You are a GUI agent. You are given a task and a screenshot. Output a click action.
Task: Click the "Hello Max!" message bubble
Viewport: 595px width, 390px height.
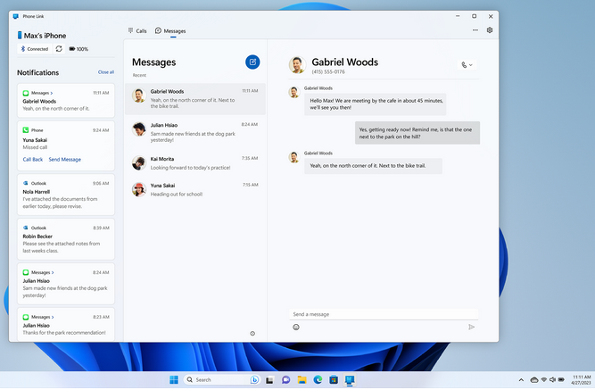pyautogui.click(x=375, y=104)
